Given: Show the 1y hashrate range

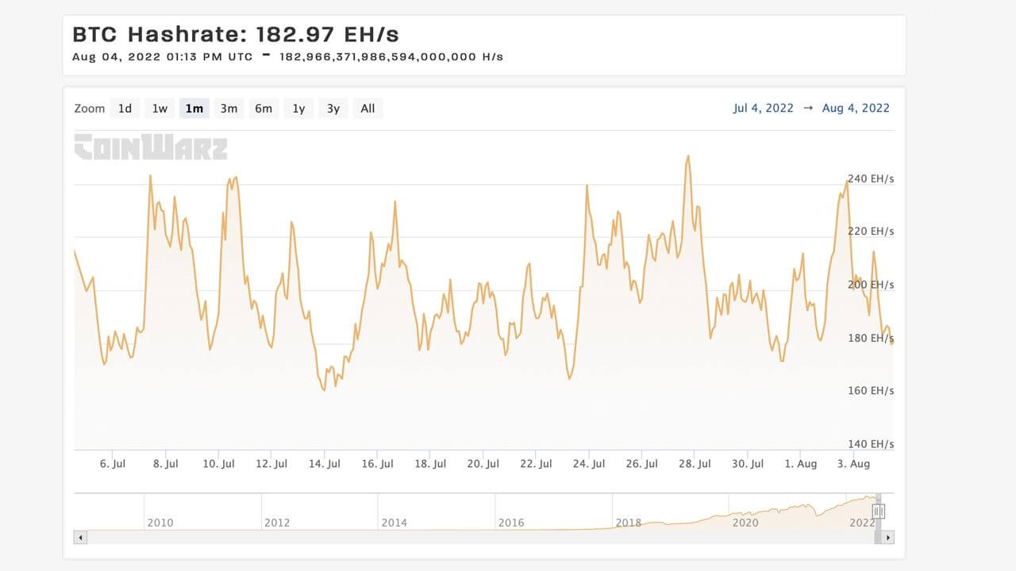Looking at the screenshot, I should pos(298,109).
